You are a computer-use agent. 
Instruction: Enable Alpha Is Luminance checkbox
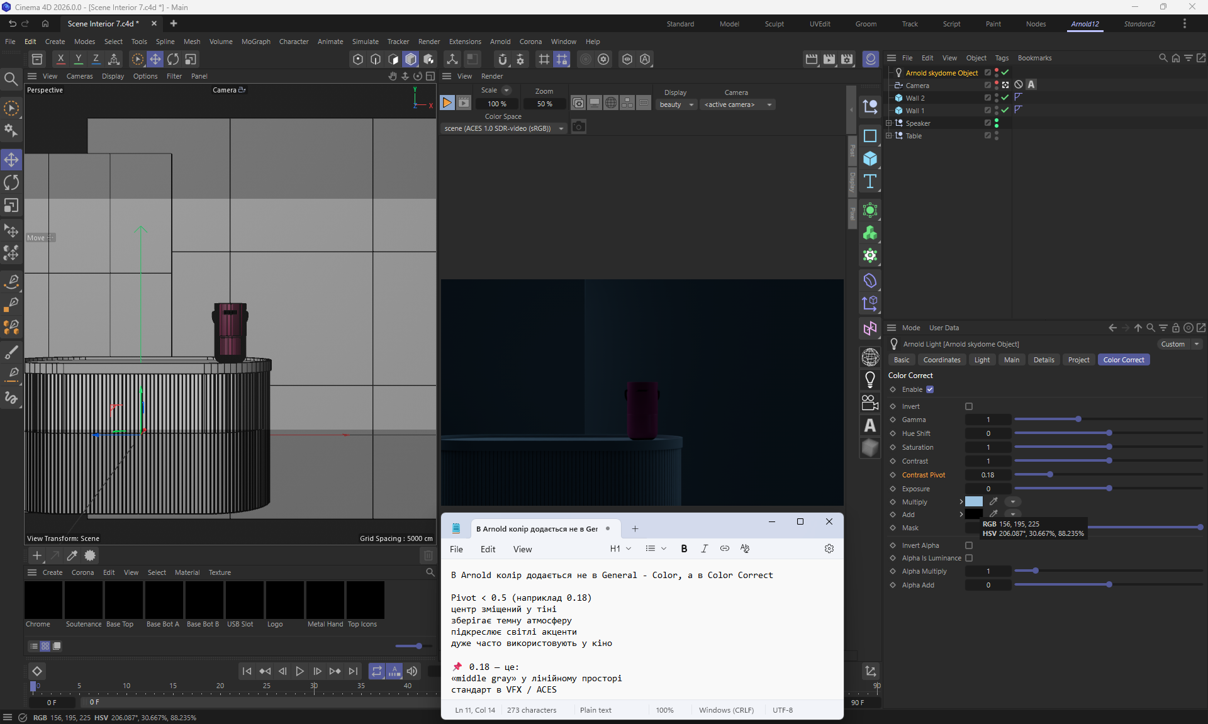pyautogui.click(x=969, y=558)
